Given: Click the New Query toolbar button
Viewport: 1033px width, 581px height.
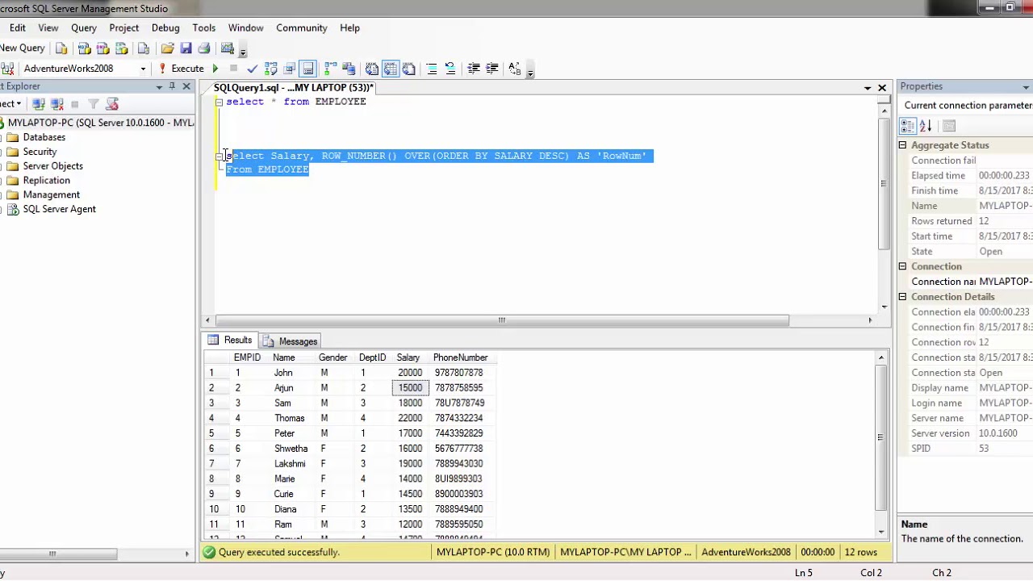Looking at the screenshot, I should click(x=23, y=48).
